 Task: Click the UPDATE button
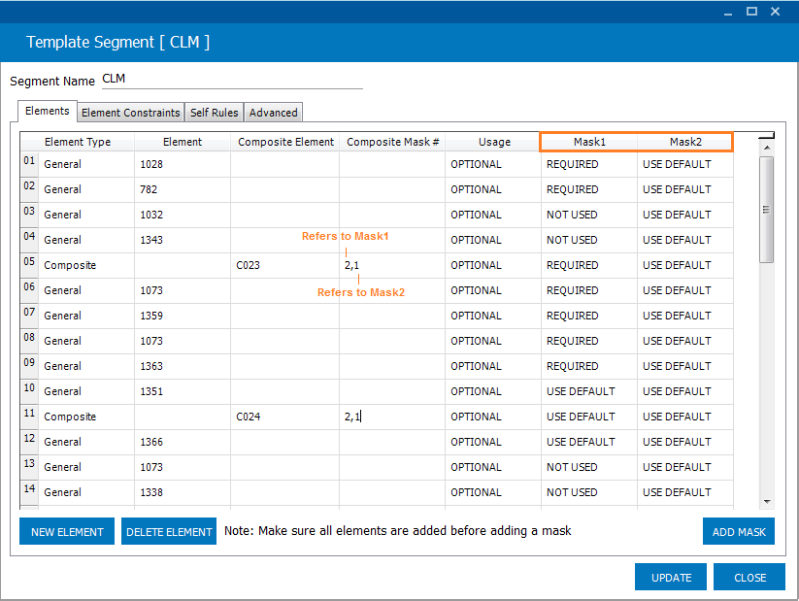[x=671, y=577]
